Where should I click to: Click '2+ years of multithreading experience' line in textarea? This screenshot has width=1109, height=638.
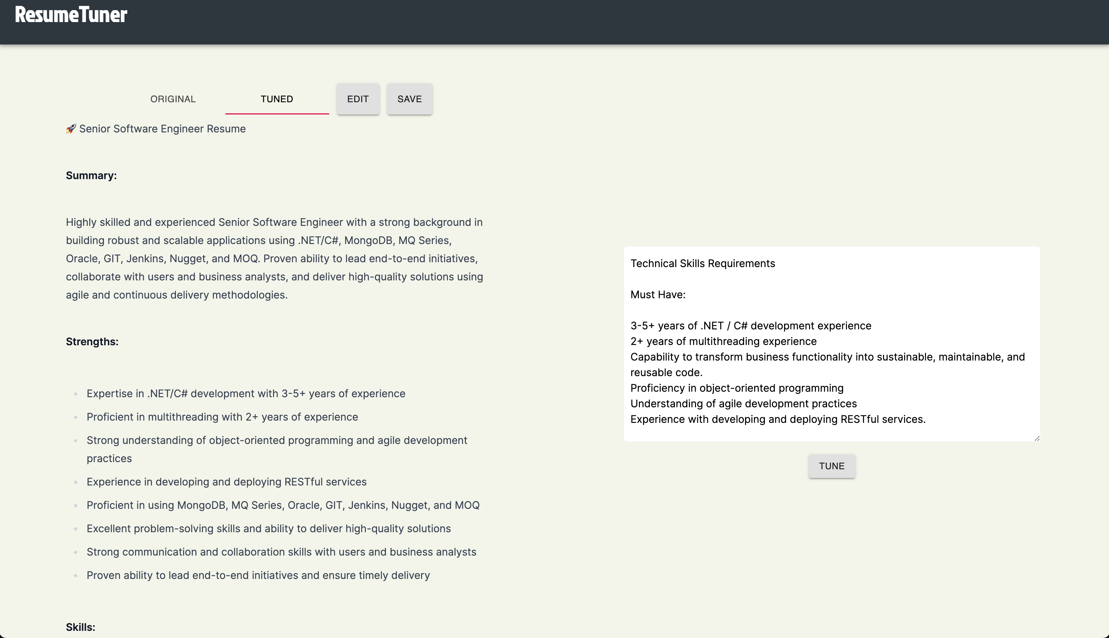[723, 341]
